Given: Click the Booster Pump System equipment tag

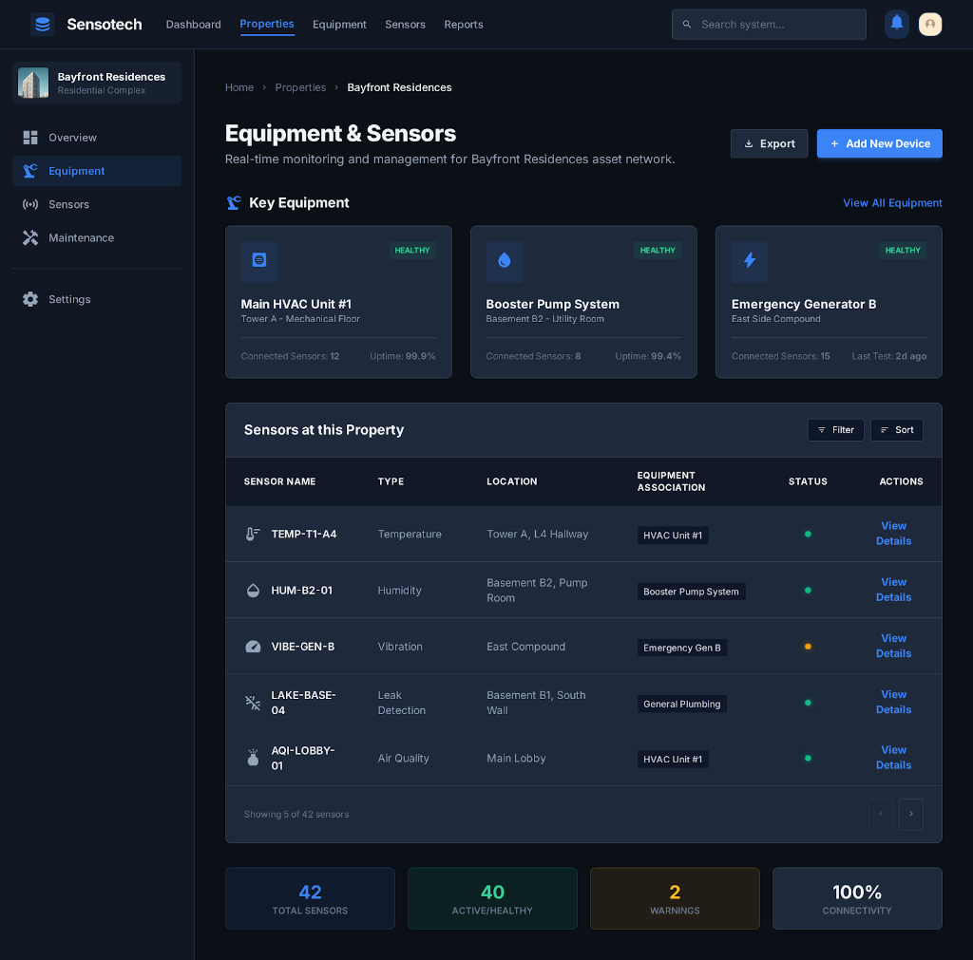Looking at the screenshot, I should point(692,592).
